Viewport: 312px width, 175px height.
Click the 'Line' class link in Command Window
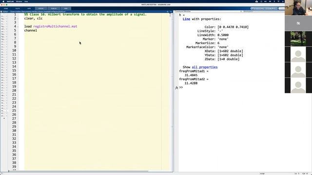pyautogui.click(x=186, y=19)
